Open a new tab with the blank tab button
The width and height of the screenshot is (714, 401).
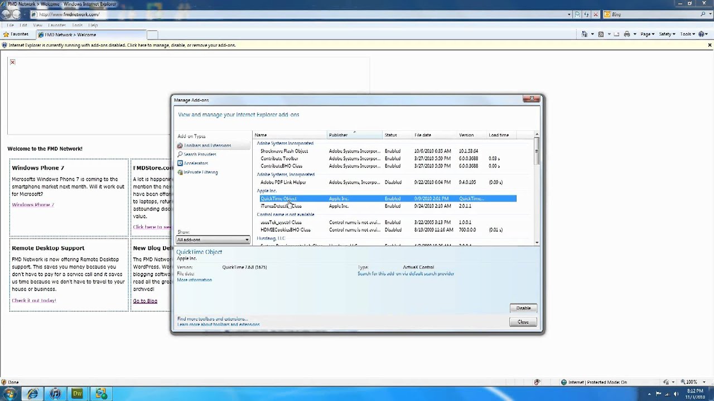pyautogui.click(x=152, y=35)
